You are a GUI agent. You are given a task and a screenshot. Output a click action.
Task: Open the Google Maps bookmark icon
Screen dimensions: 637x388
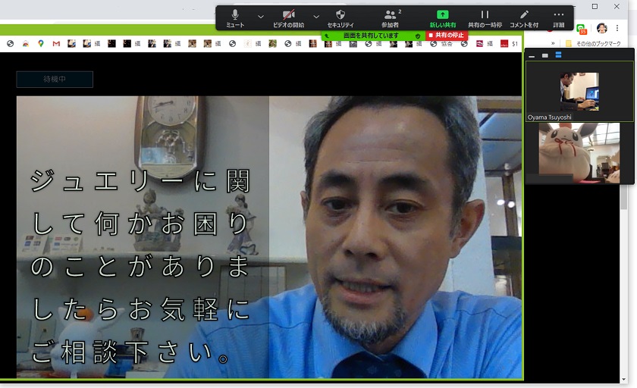(41, 44)
